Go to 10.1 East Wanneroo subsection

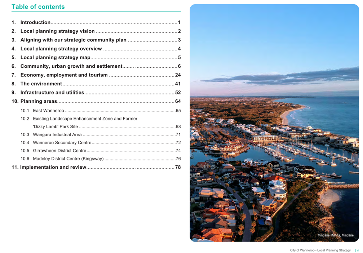click(101, 111)
